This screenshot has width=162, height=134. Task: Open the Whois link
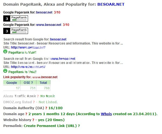click(x=106, y=114)
